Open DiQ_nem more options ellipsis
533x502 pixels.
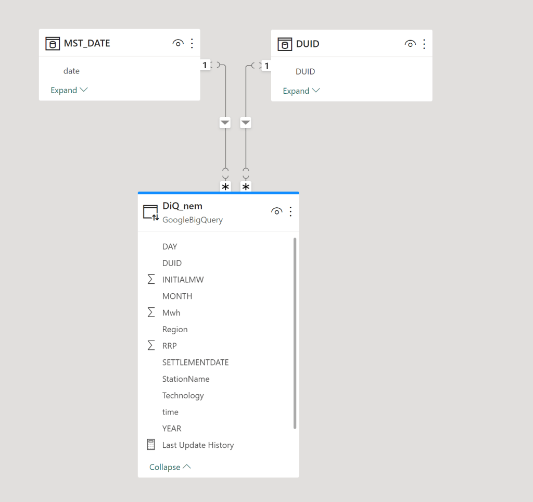pyautogui.click(x=291, y=211)
